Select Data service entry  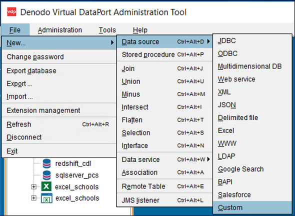coord(164,159)
